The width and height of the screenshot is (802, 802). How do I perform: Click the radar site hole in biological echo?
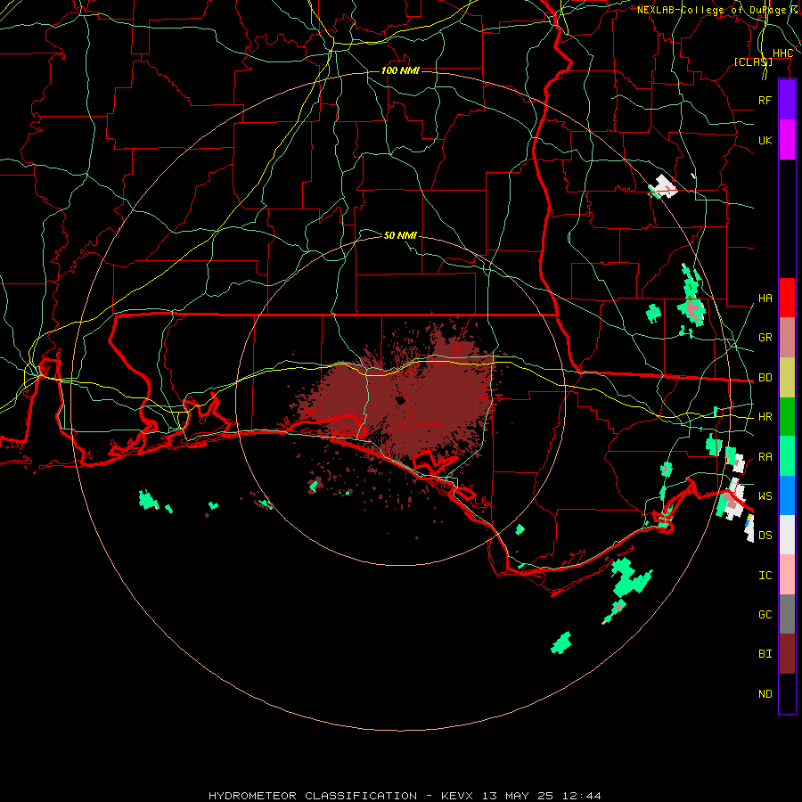point(400,400)
